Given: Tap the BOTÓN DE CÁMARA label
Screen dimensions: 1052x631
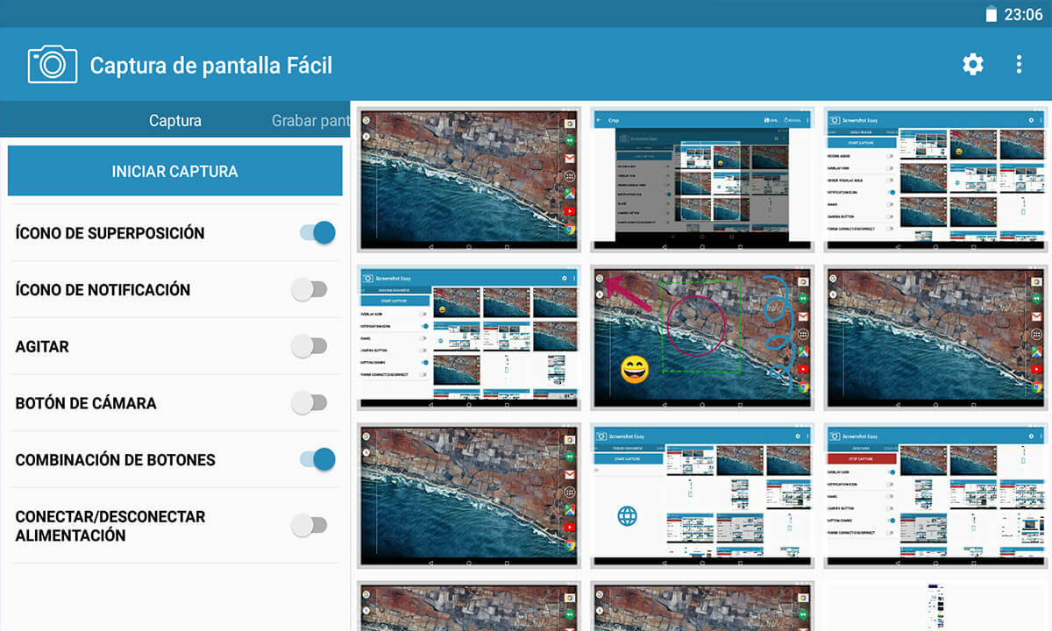Looking at the screenshot, I should click(x=86, y=403).
